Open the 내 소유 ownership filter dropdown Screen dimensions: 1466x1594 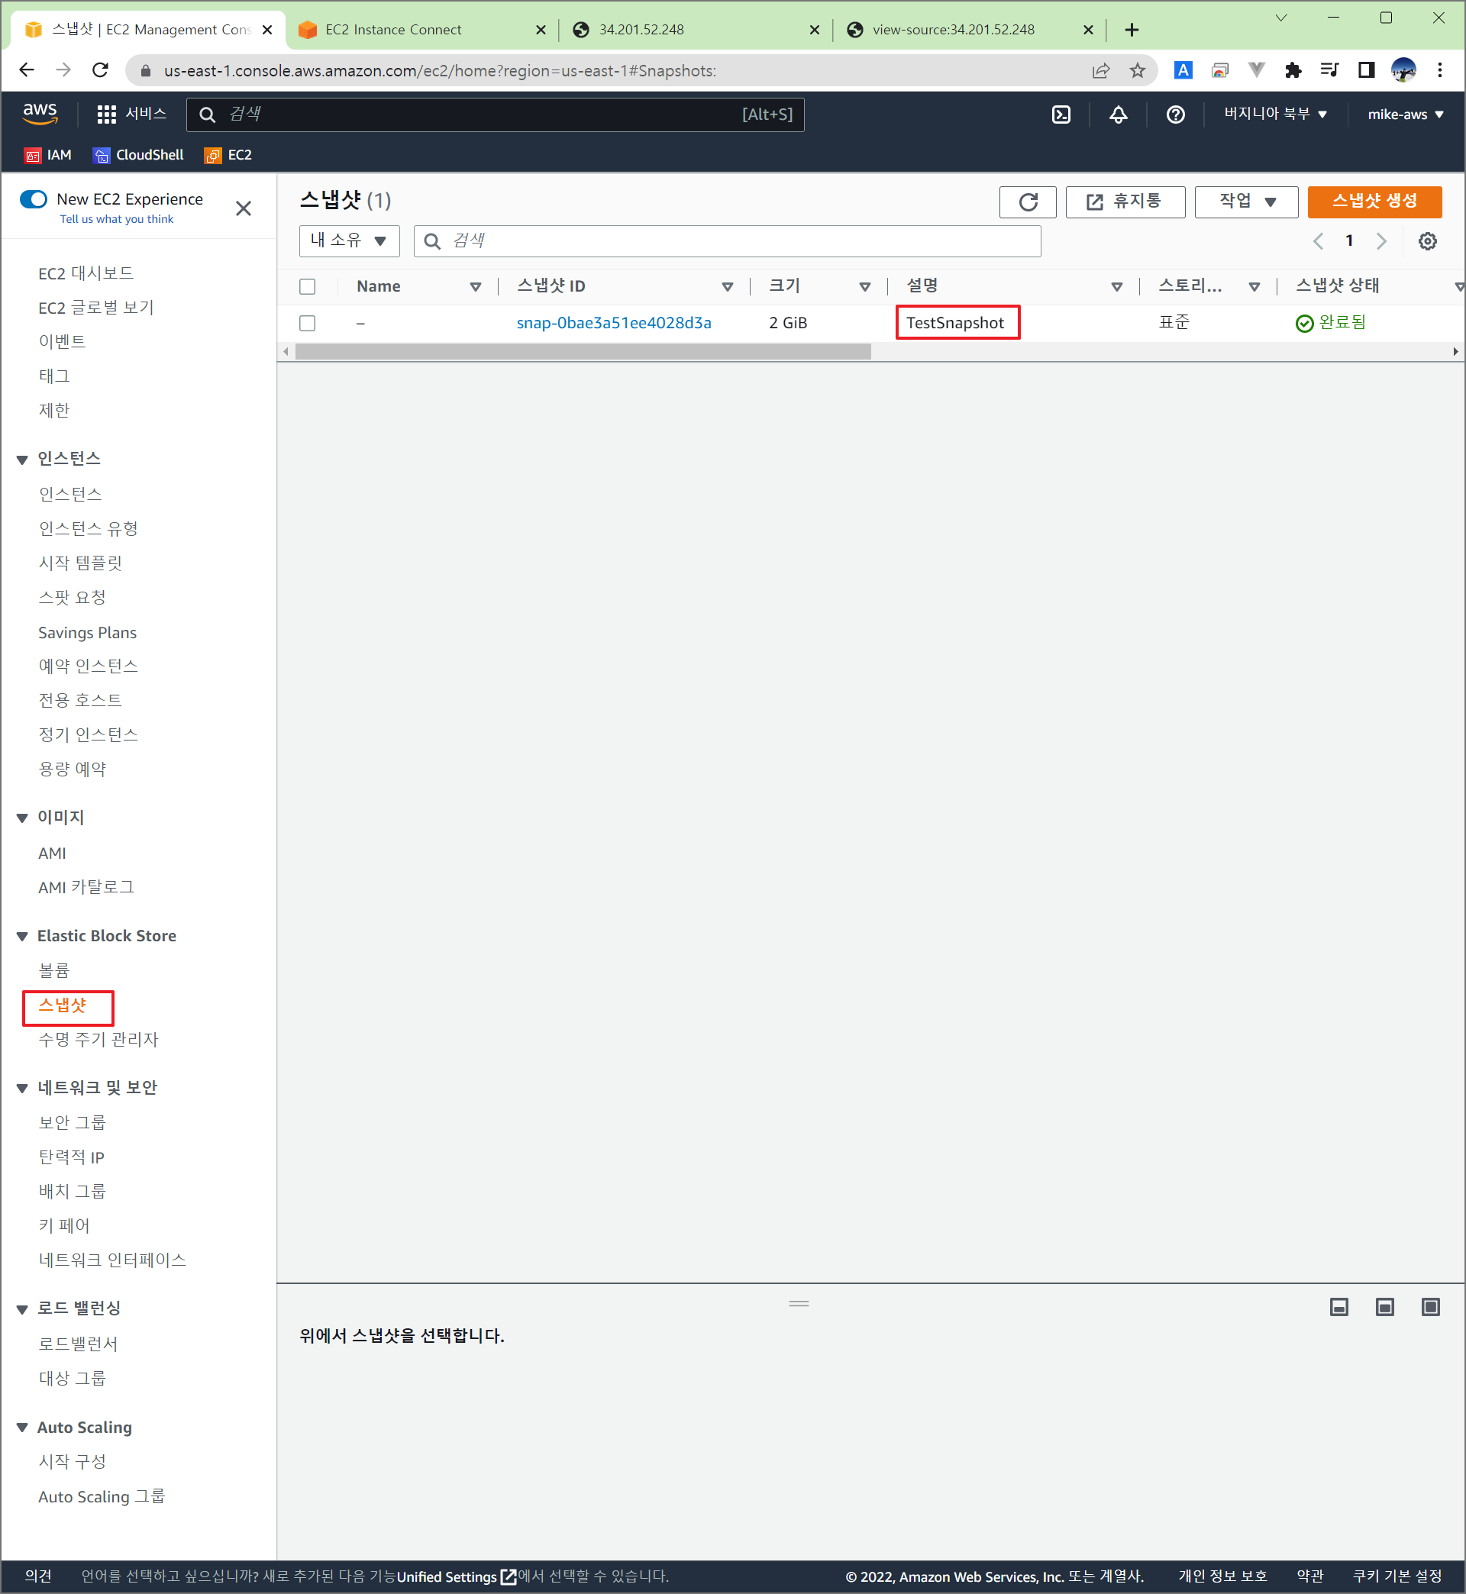tap(348, 241)
